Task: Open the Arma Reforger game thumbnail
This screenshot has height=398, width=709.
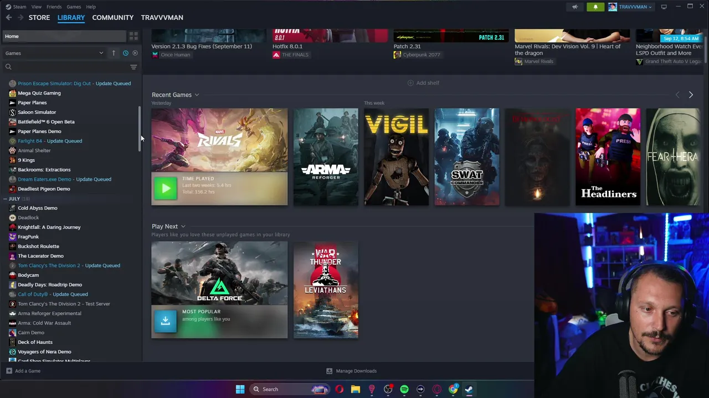Action: coord(326,157)
